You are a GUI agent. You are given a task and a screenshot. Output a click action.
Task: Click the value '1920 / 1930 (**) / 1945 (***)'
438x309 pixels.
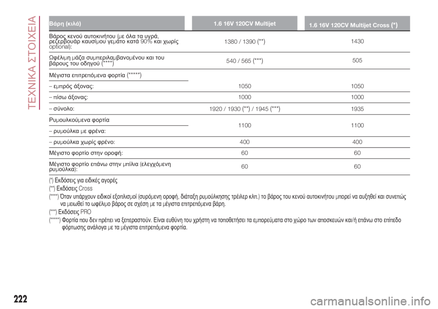click(245, 109)
